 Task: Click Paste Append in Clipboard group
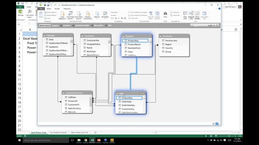point(50,12)
